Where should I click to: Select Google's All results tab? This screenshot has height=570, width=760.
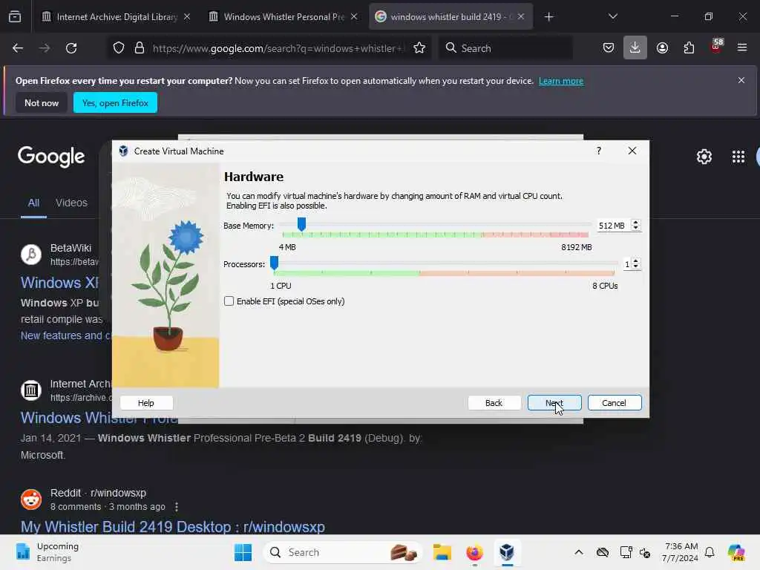tap(33, 203)
